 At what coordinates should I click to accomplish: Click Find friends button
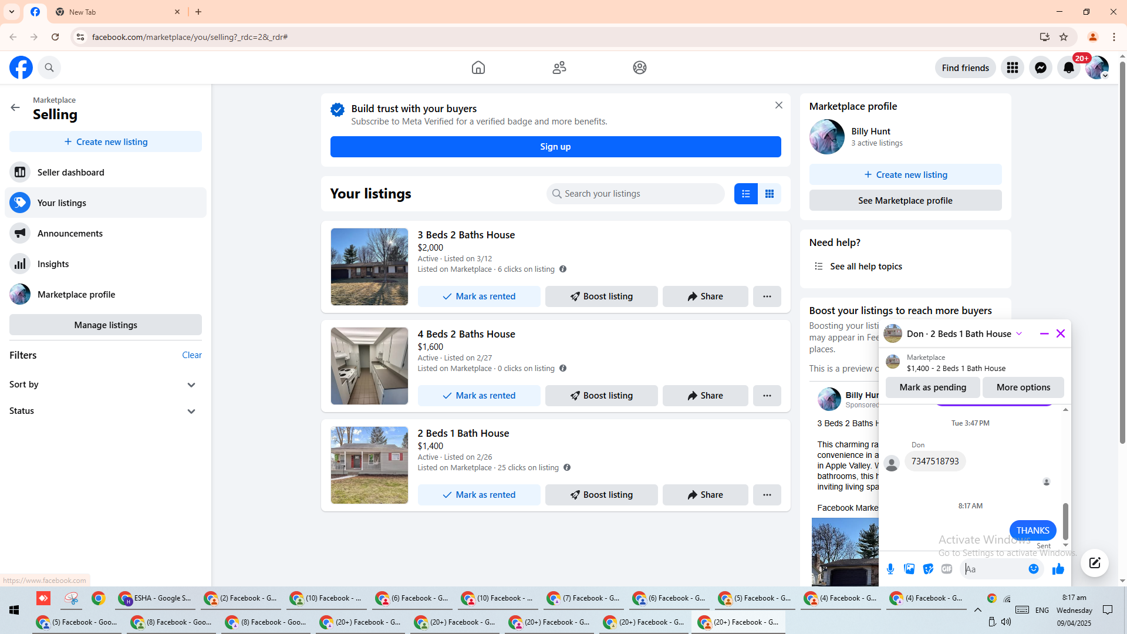click(x=966, y=68)
